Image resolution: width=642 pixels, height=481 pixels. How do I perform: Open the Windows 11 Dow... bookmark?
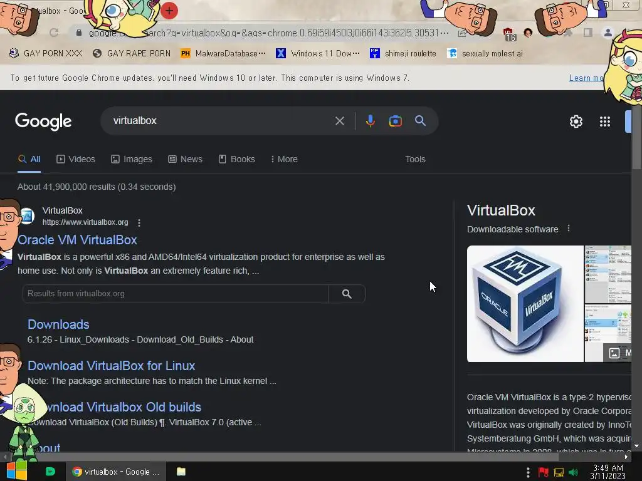(318, 53)
